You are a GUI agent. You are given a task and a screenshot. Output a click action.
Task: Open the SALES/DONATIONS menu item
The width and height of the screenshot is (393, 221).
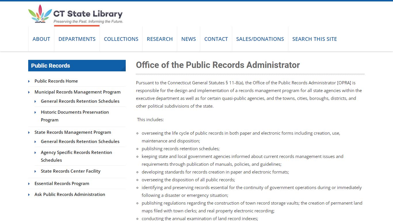point(260,39)
